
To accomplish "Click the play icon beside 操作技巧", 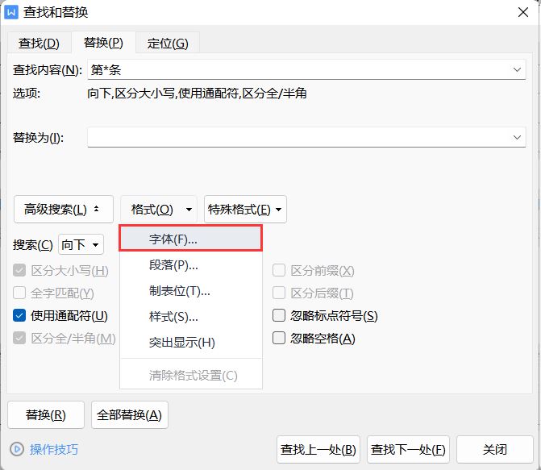I will pos(17,449).
